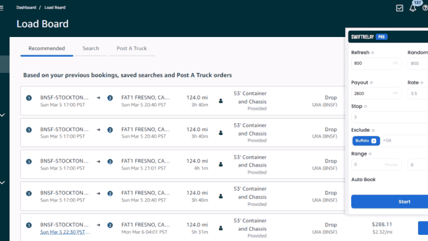
Task: Show the +126 more excluded items
Action: click(387, 141)
